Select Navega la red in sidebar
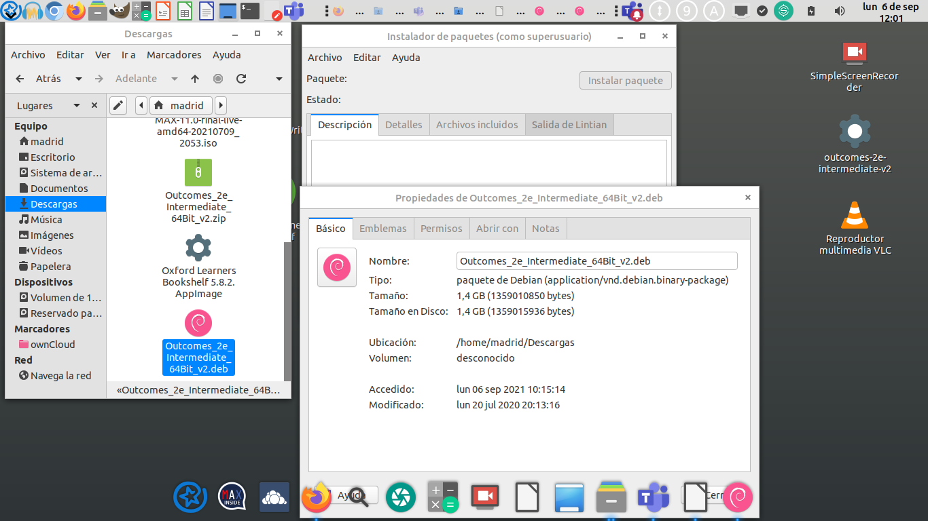The width and height of the screenshot is (928, 521). [x=55, y=376]
